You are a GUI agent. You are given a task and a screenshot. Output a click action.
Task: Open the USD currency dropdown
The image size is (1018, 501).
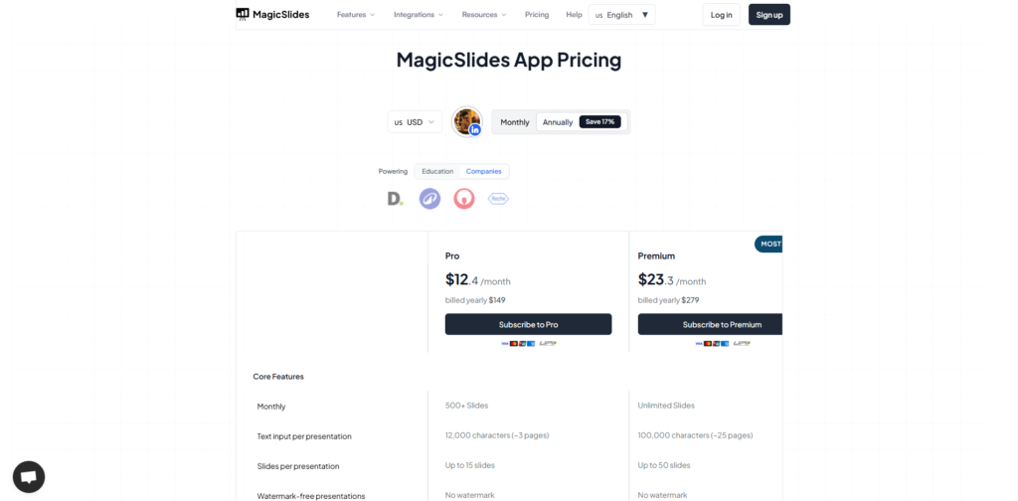pyautogui.click(x=415, y=122)
